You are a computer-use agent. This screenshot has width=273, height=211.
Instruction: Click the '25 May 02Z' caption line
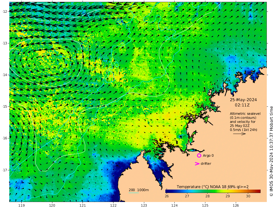(239, 126)
